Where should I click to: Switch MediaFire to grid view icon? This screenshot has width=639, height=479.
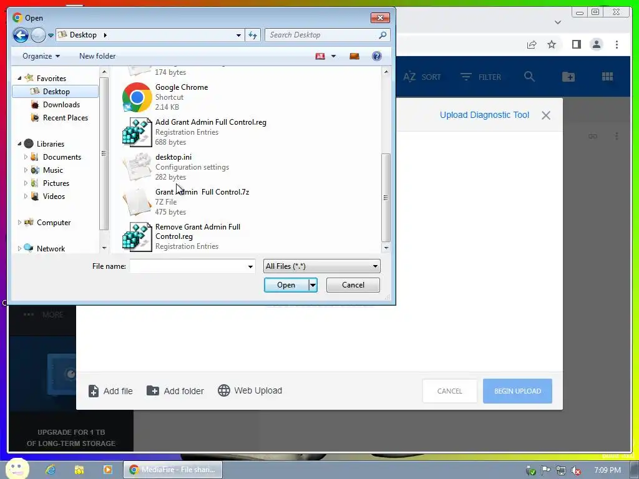[607, 76]
